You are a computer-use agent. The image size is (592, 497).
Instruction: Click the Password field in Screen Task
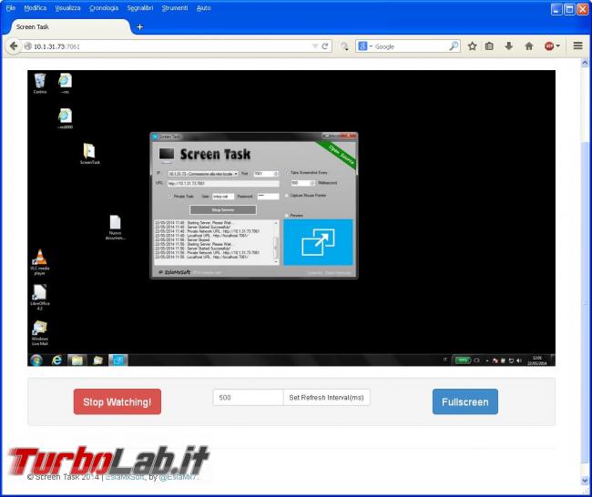tap(268, 196)
